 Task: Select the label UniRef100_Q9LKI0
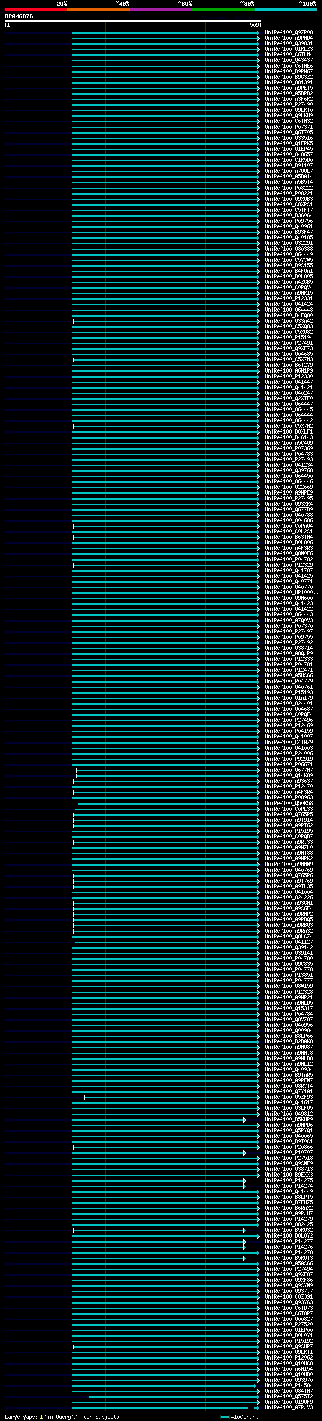(289, 110)
